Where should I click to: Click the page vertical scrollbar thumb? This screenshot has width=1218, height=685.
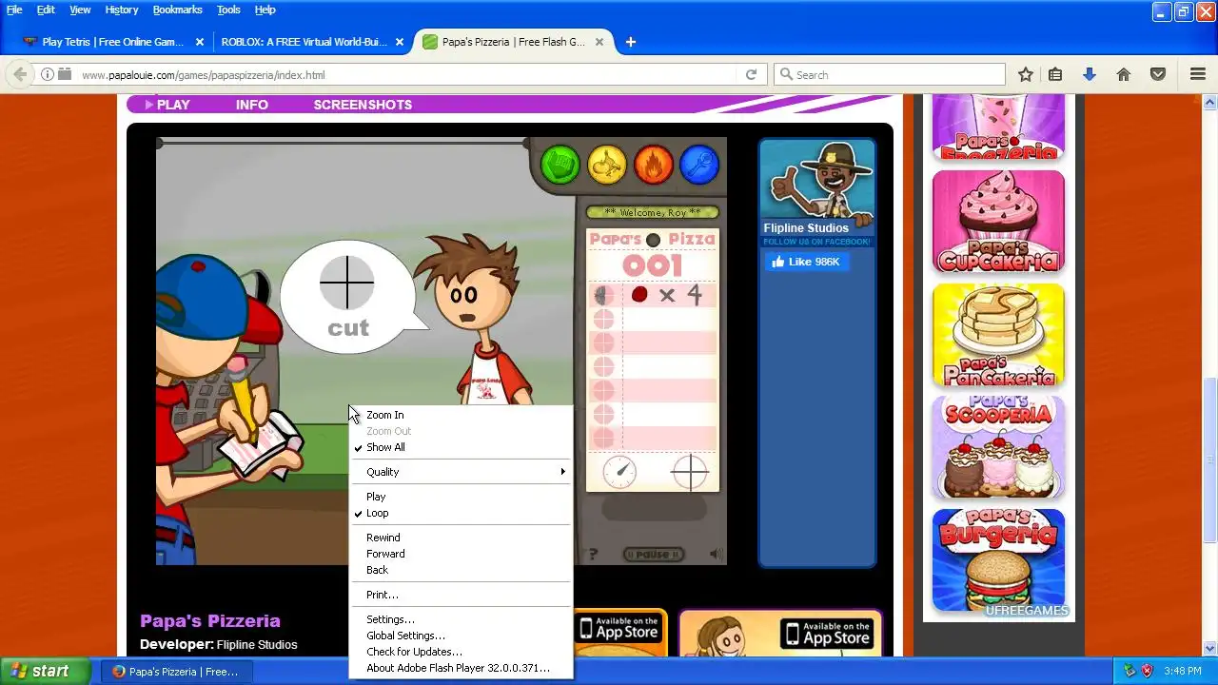[1209, 461]
